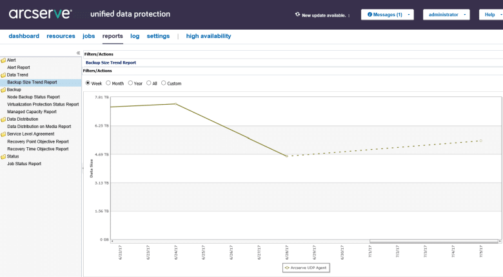Screen dimensions: 503x277
Task: Click the 6/22/17 date label
Action: point(120,253)
